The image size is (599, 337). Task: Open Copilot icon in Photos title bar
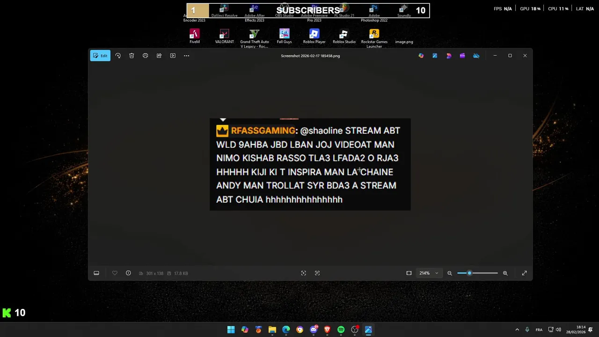point(421,56)
